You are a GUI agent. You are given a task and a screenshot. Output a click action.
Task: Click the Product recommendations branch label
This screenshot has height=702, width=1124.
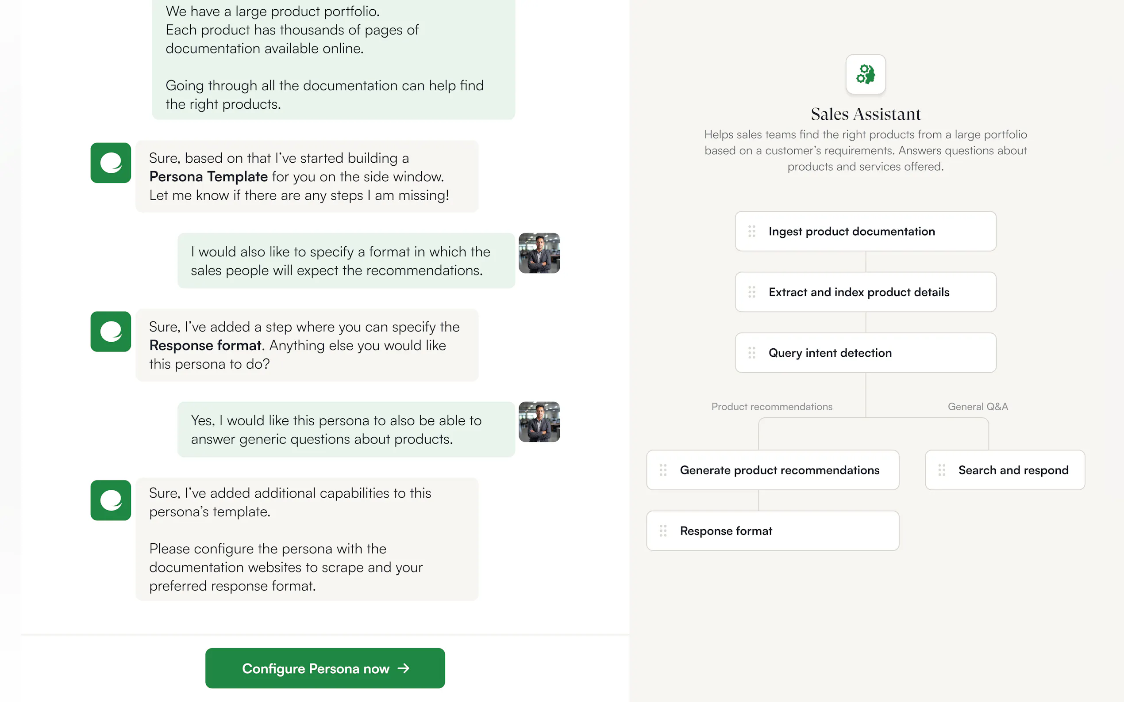tap(771, 407)
